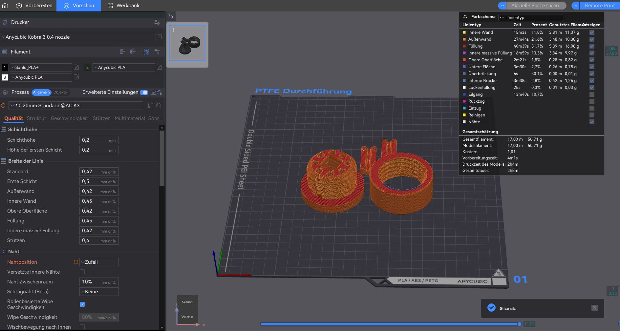Switch to the Vorbereiten tab
This screenshot has width=620, height=331.
tap(34, 6)
